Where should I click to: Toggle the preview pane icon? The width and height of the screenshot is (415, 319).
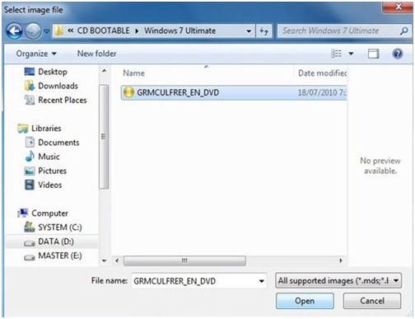(x=373, y=54)
